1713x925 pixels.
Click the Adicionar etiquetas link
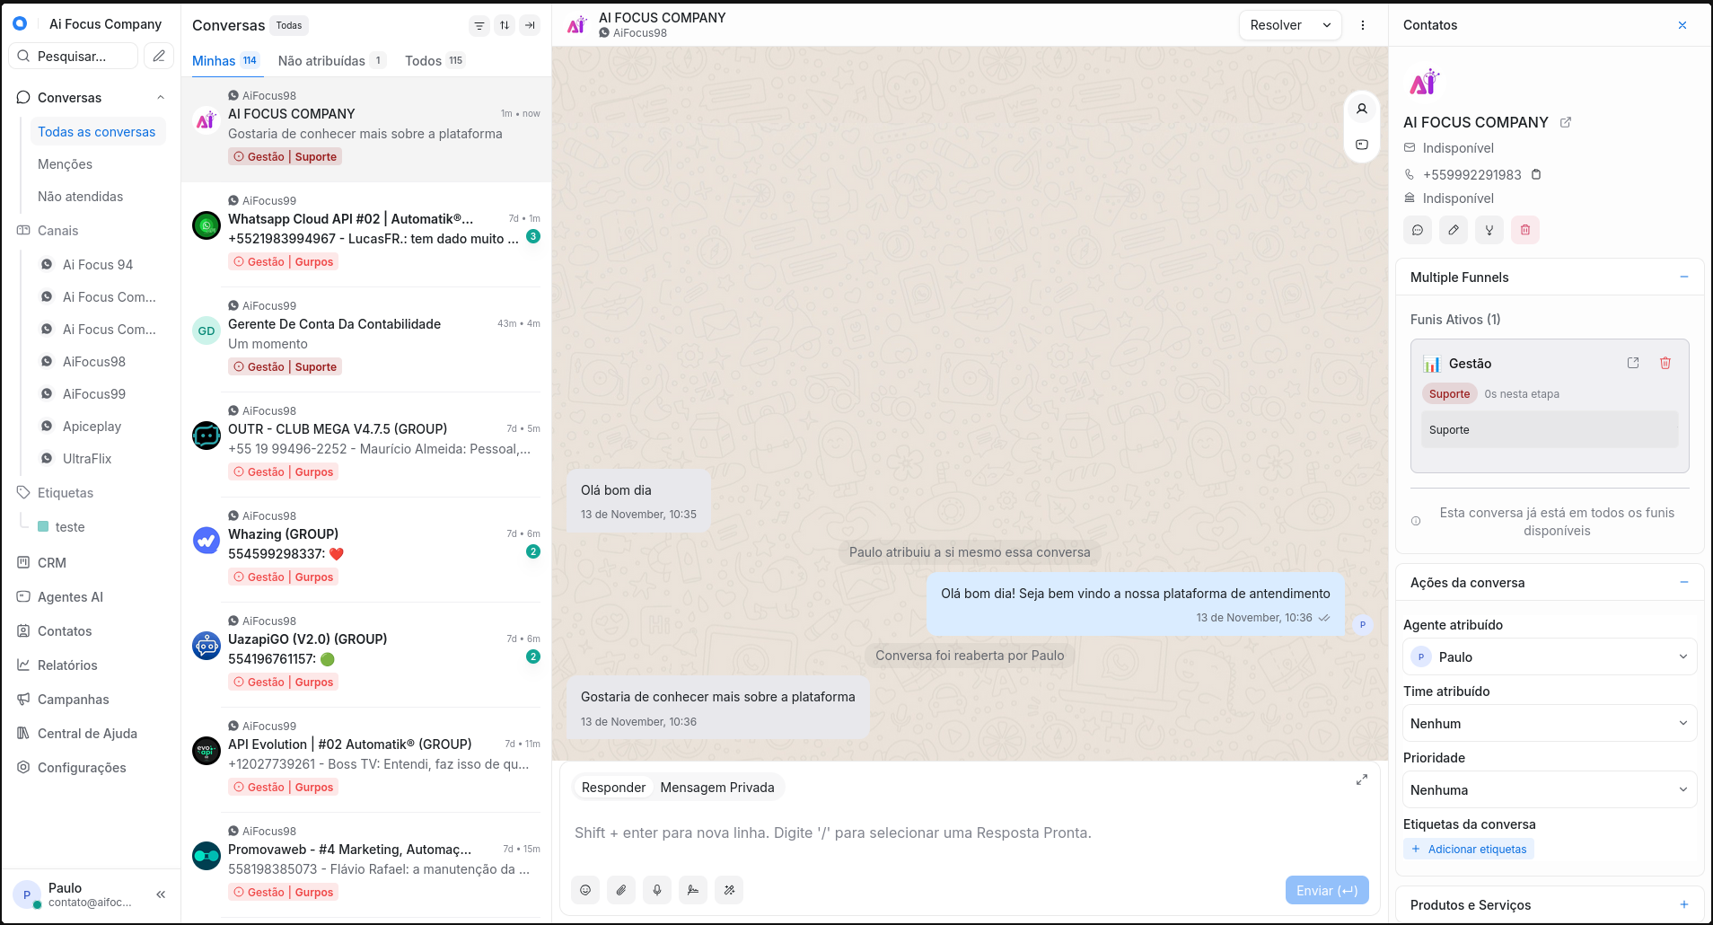(x=1469, y=849)
